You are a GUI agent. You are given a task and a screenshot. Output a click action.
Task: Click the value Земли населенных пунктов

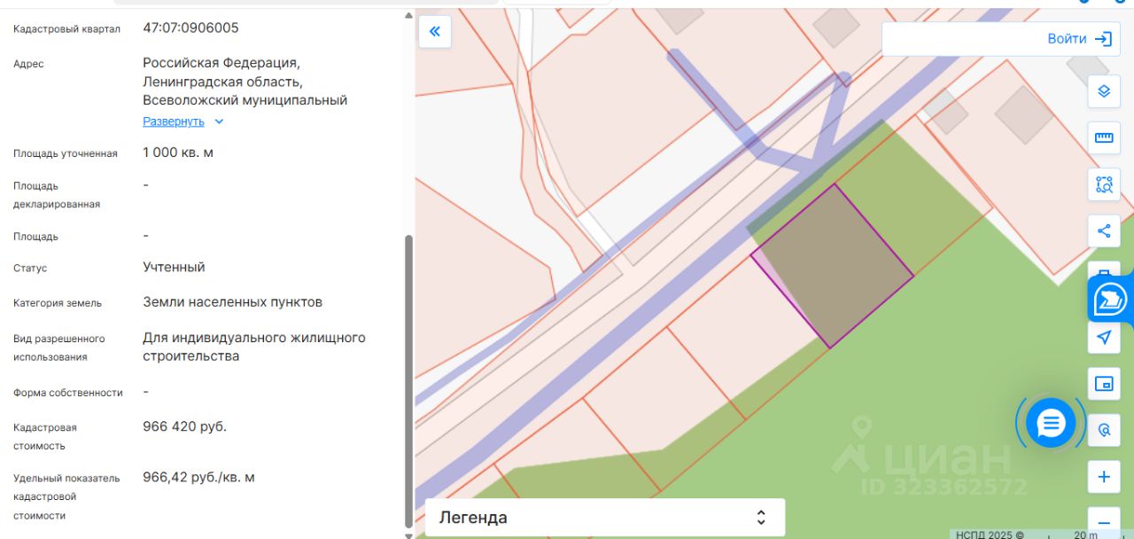[x=232, y=302]
